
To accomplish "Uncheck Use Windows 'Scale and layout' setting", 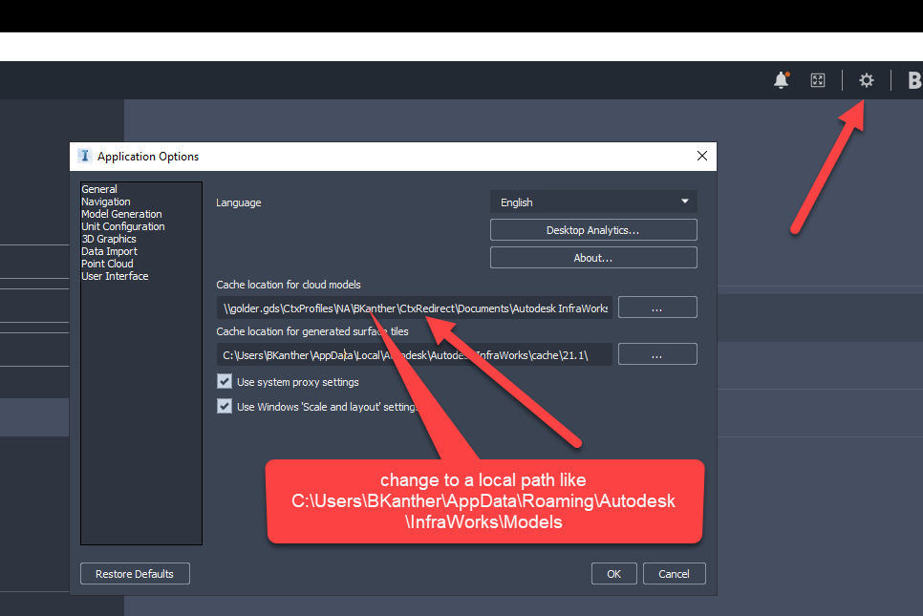I will click(225, 406).
